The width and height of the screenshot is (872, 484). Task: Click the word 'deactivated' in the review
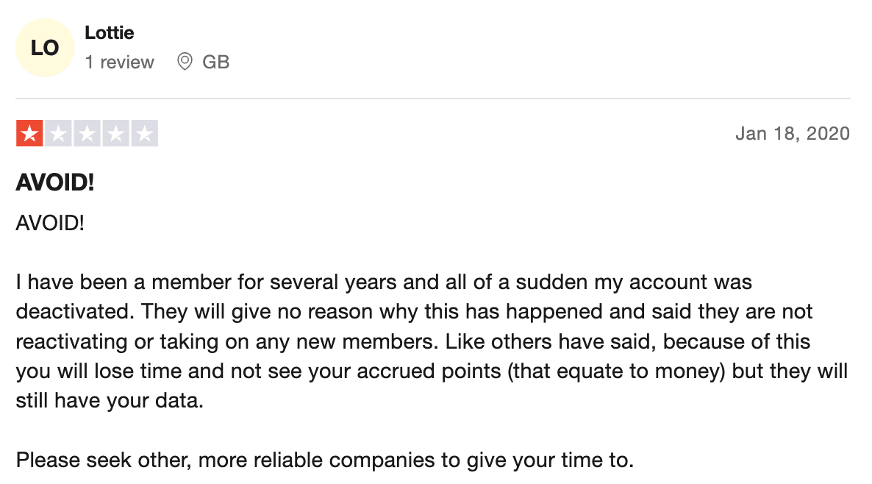pos(72,312)
